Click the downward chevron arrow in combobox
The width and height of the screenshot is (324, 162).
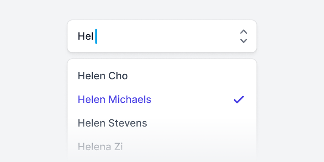point(243,41)
